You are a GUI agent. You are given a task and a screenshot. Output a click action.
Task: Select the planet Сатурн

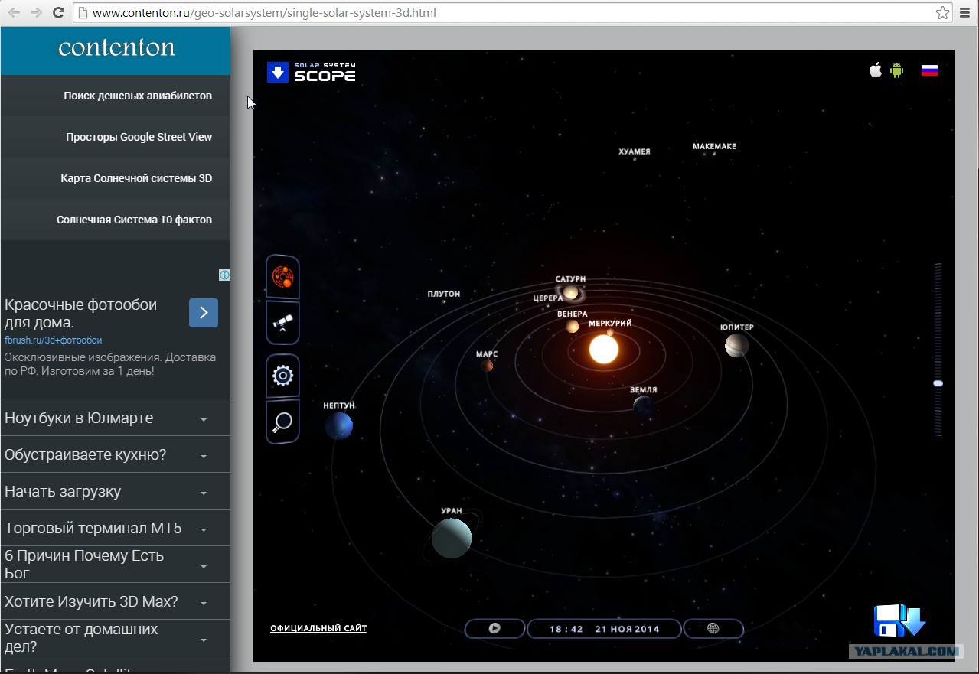(x=570, y=292)
